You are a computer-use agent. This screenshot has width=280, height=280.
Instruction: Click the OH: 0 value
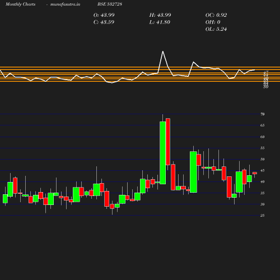click(213, 22)
